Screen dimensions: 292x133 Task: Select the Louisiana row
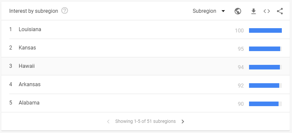(145, 29)
